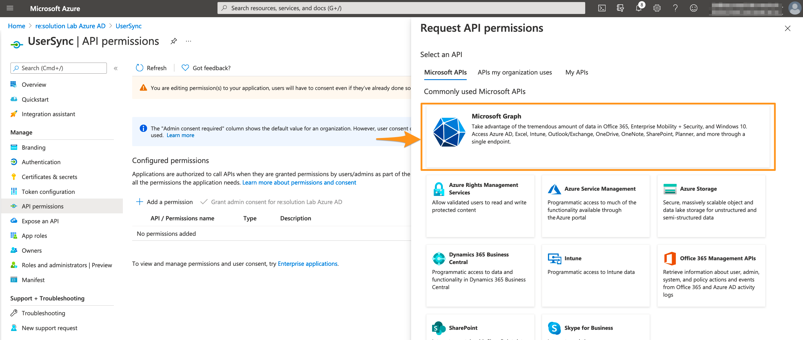
Task: Click the API / Permissions name column header
Action: (x=182, y=218)
